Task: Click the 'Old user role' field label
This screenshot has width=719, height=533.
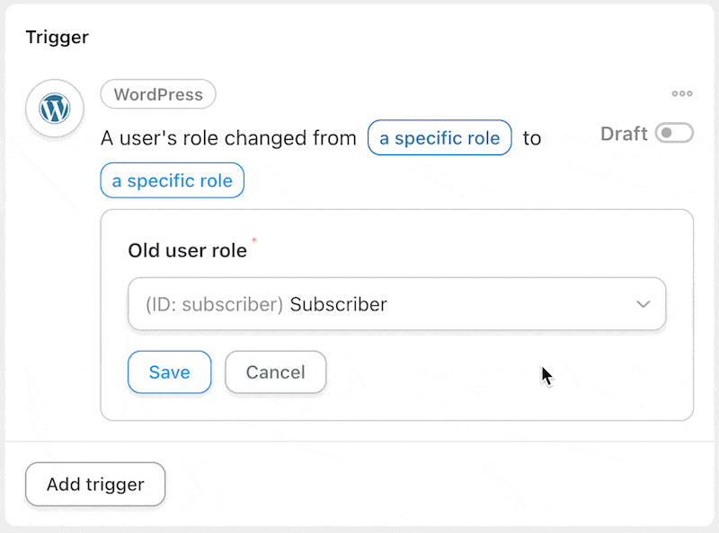Action: point(188,250)
